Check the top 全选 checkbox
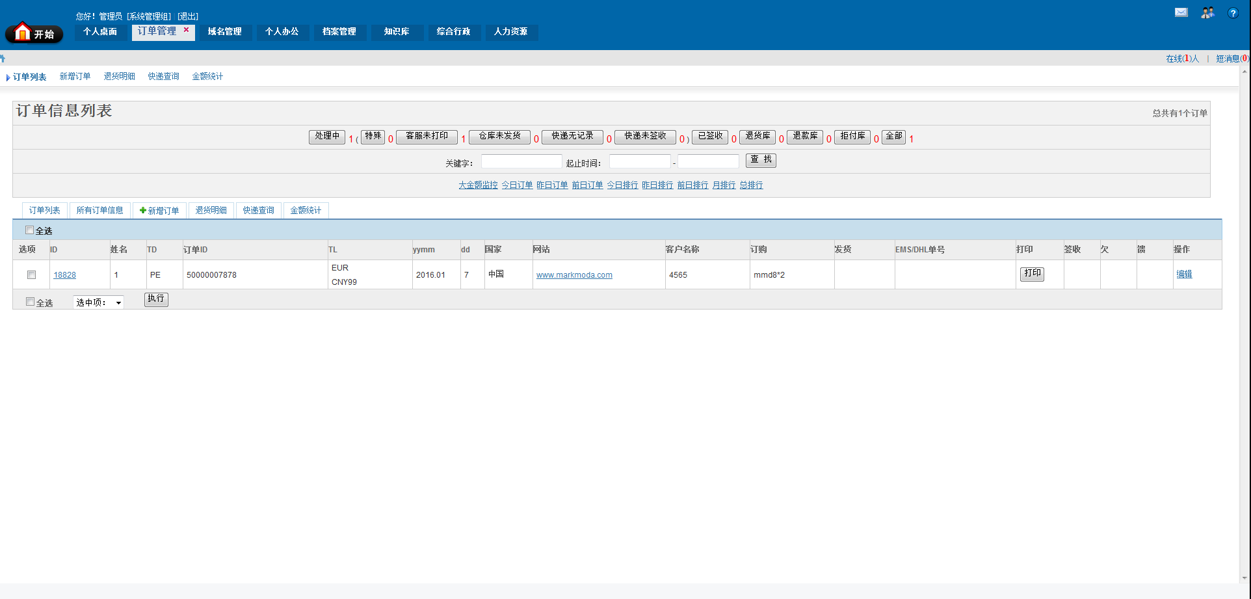This screenshot has width=1251, height=599. (30, 230)
